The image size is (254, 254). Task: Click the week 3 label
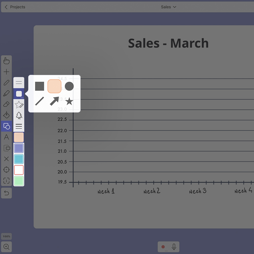(198, 191)
